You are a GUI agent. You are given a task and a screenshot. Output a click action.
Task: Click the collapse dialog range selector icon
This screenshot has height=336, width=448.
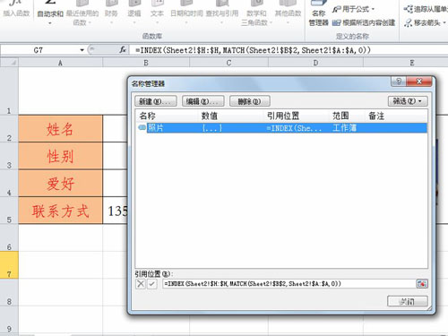[422, 284]
